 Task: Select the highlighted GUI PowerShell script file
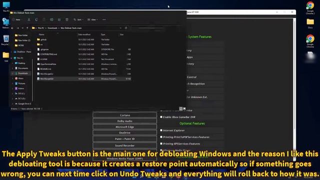pos(84,79)
